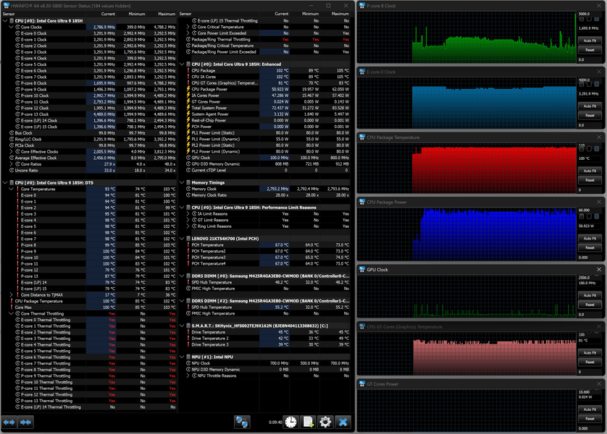This screenshot has width=607, height=434.
Task: Open sensor settings via the gear icon
Action: click(x=325, y=422)
